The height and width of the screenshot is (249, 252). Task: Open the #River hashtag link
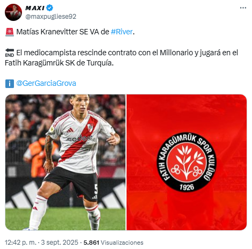(x=122, y=32)
